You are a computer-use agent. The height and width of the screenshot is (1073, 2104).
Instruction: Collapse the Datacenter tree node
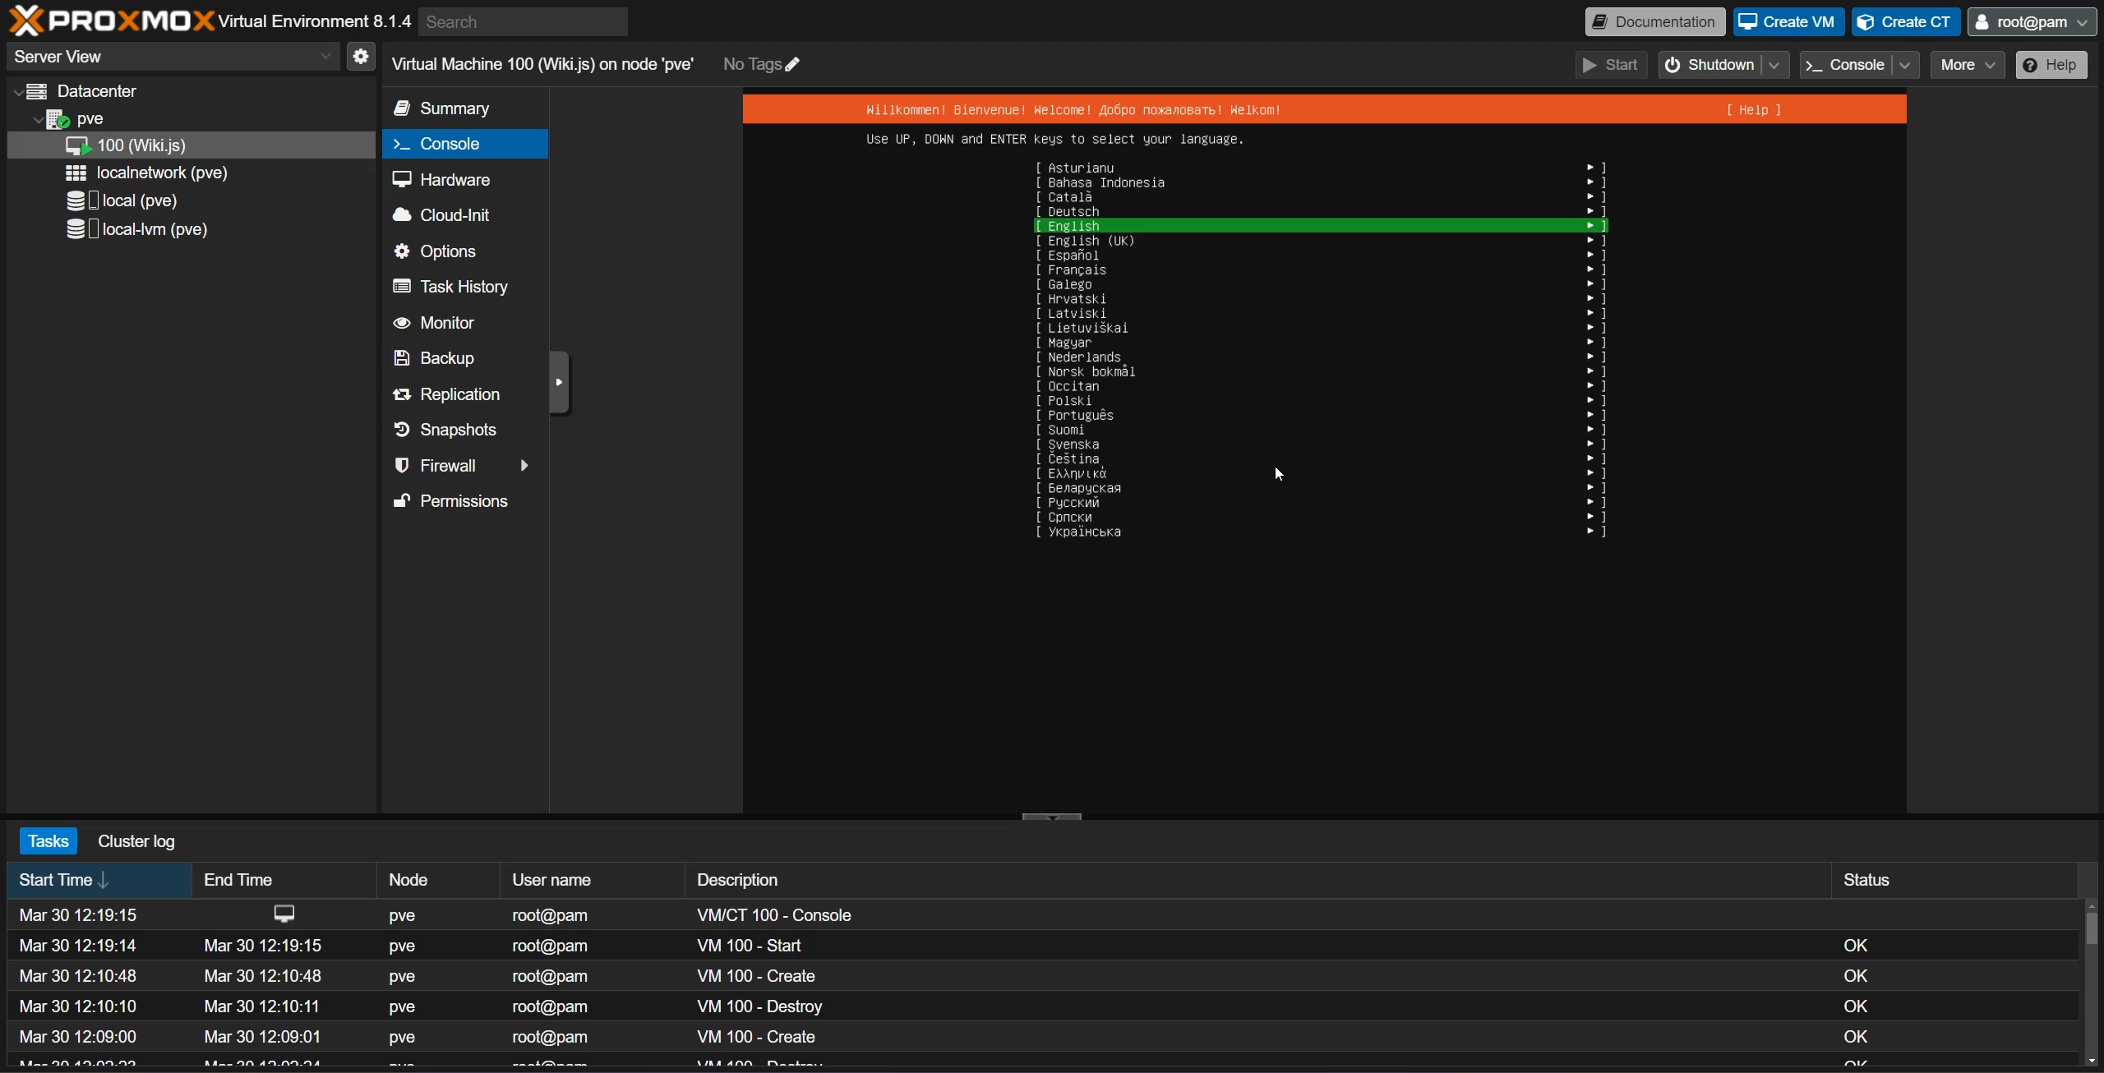[x=18, y=92]
